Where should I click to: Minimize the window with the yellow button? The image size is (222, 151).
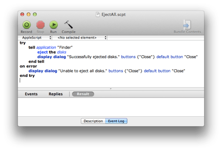coord(28,15)
